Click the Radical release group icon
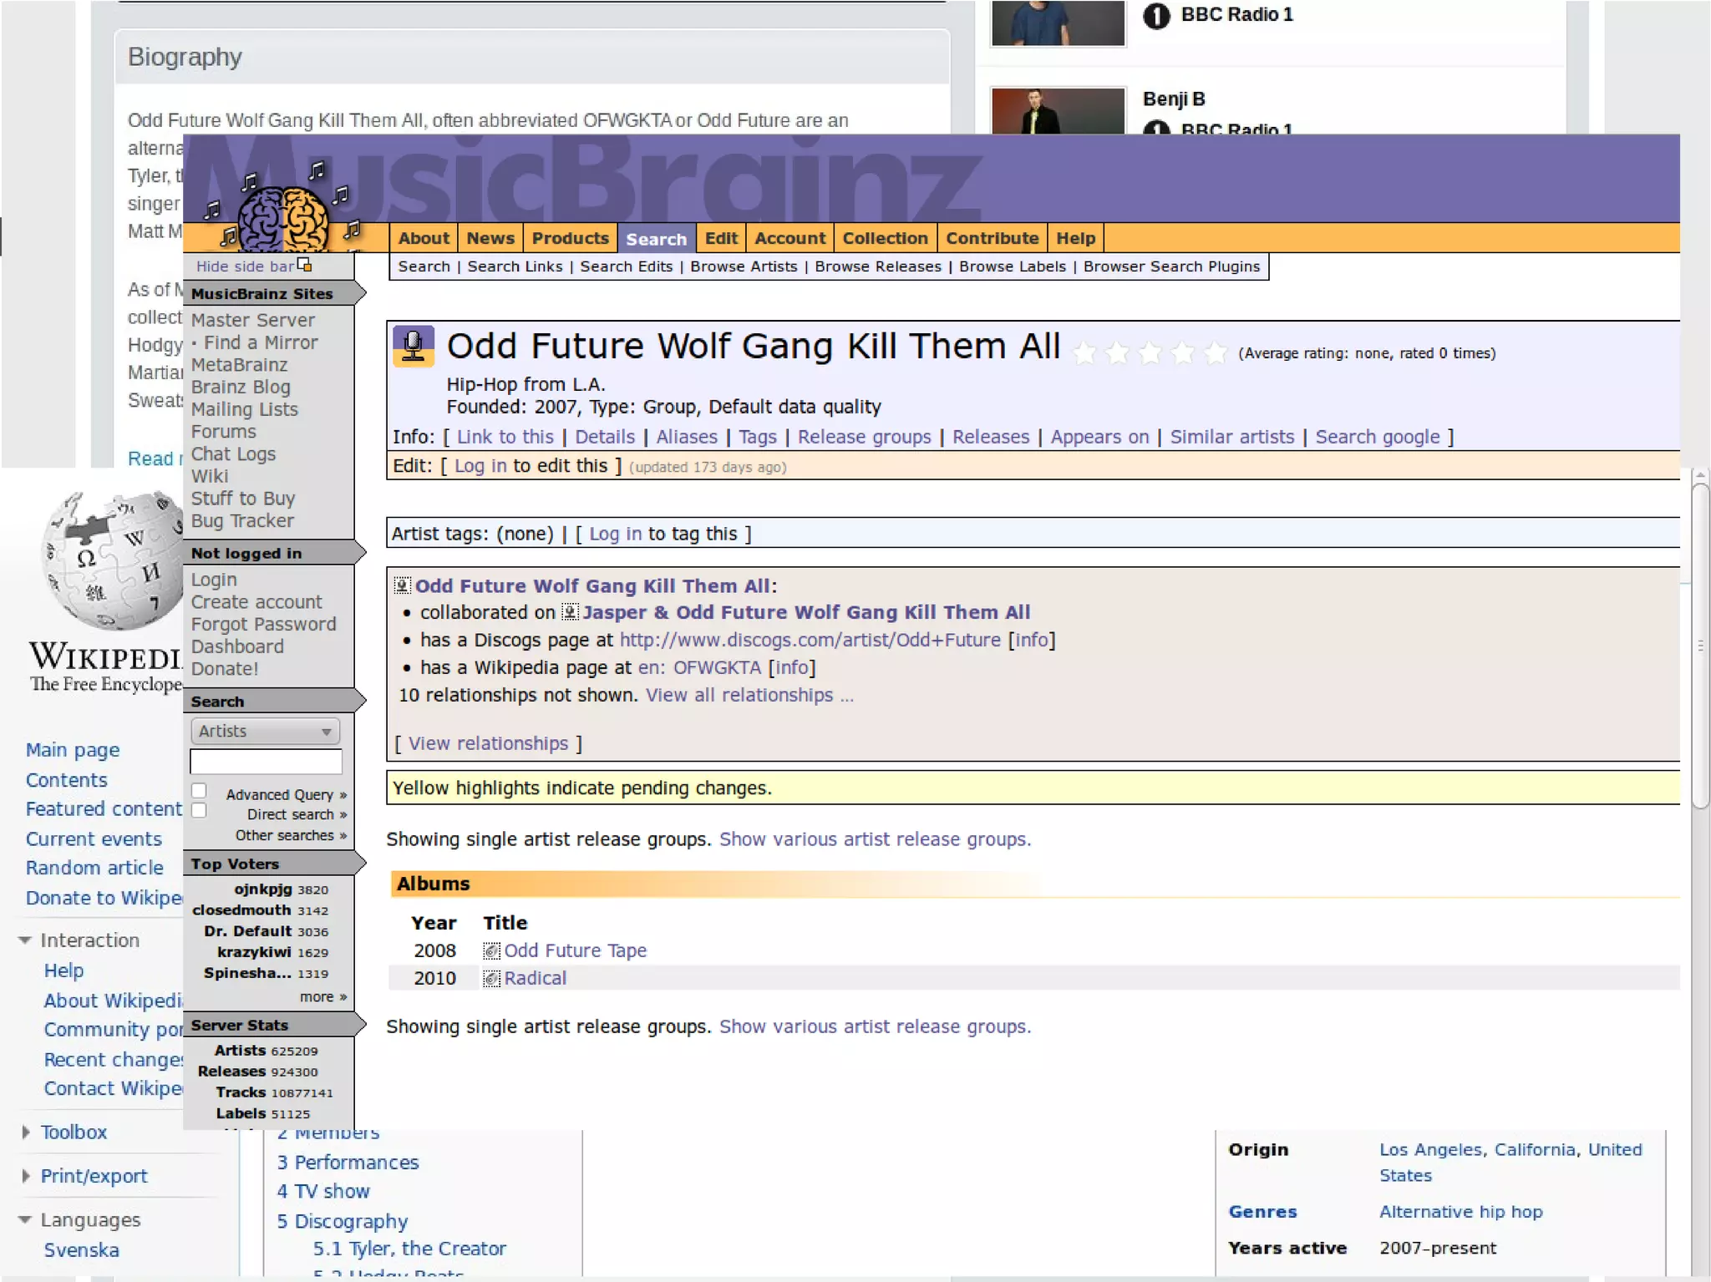The height and width of the screenshot is (1282, 1711). pos(492,978)
